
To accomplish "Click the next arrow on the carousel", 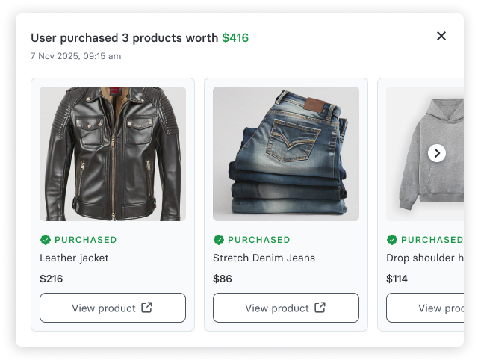I will point(437,153).
